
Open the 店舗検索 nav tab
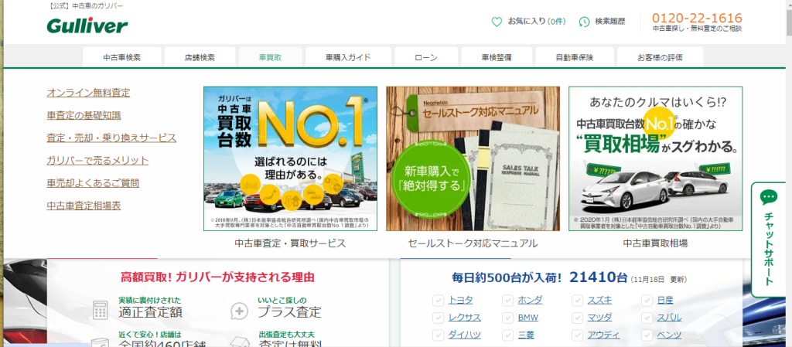tap(200, 57)
